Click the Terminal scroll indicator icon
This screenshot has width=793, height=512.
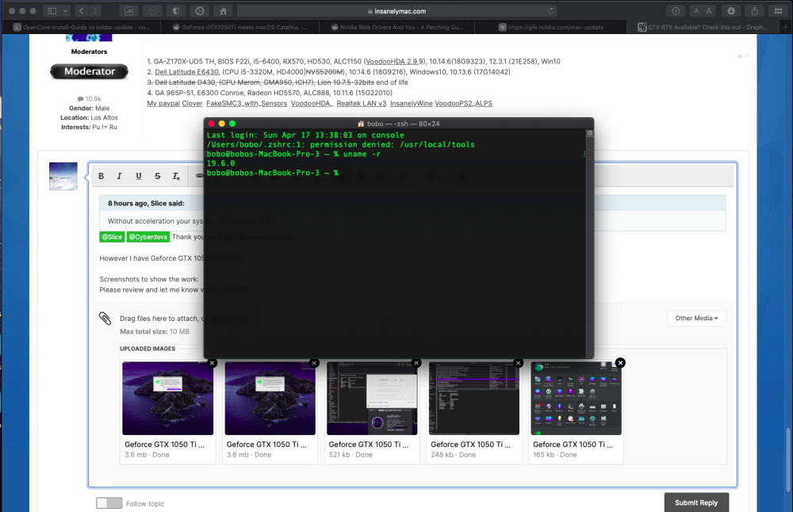pos(590,133)
